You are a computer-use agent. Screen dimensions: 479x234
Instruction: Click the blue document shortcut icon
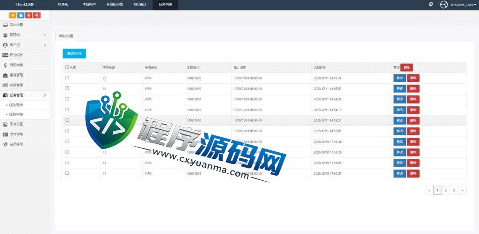pyautogui.click(x=21, y=15)
